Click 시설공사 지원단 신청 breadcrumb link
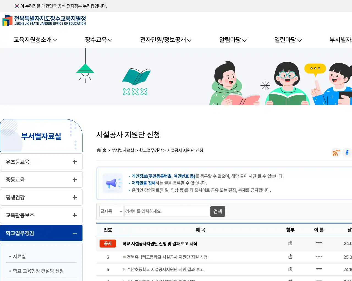Screen dimensions: 352x281 (x=185, y=150)
